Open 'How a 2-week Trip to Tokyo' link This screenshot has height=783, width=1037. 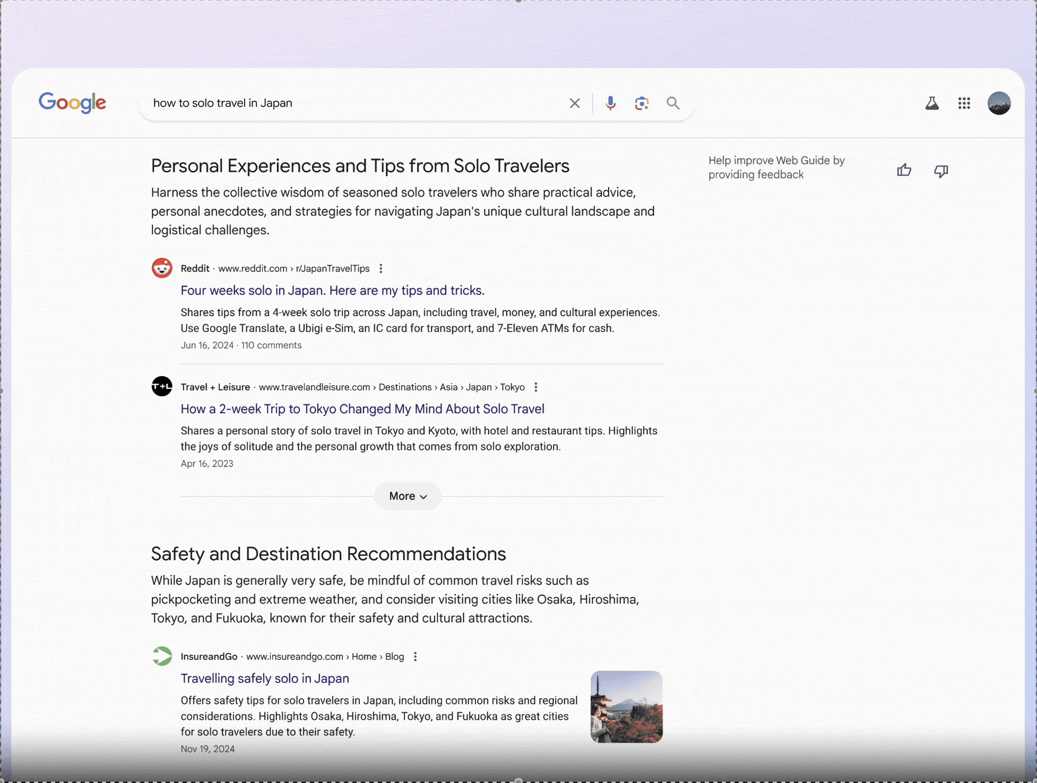click(x=362, y=409)
